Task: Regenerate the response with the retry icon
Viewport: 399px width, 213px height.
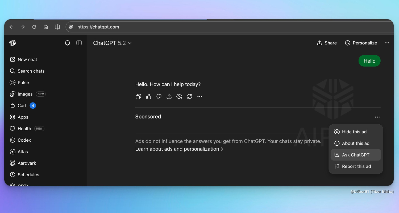Action: tap(189, 97)
